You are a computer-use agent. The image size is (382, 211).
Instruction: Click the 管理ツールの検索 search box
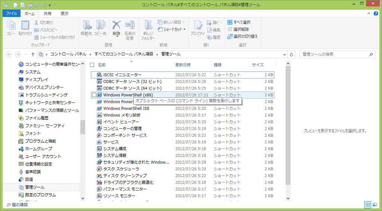click(337, 55)
